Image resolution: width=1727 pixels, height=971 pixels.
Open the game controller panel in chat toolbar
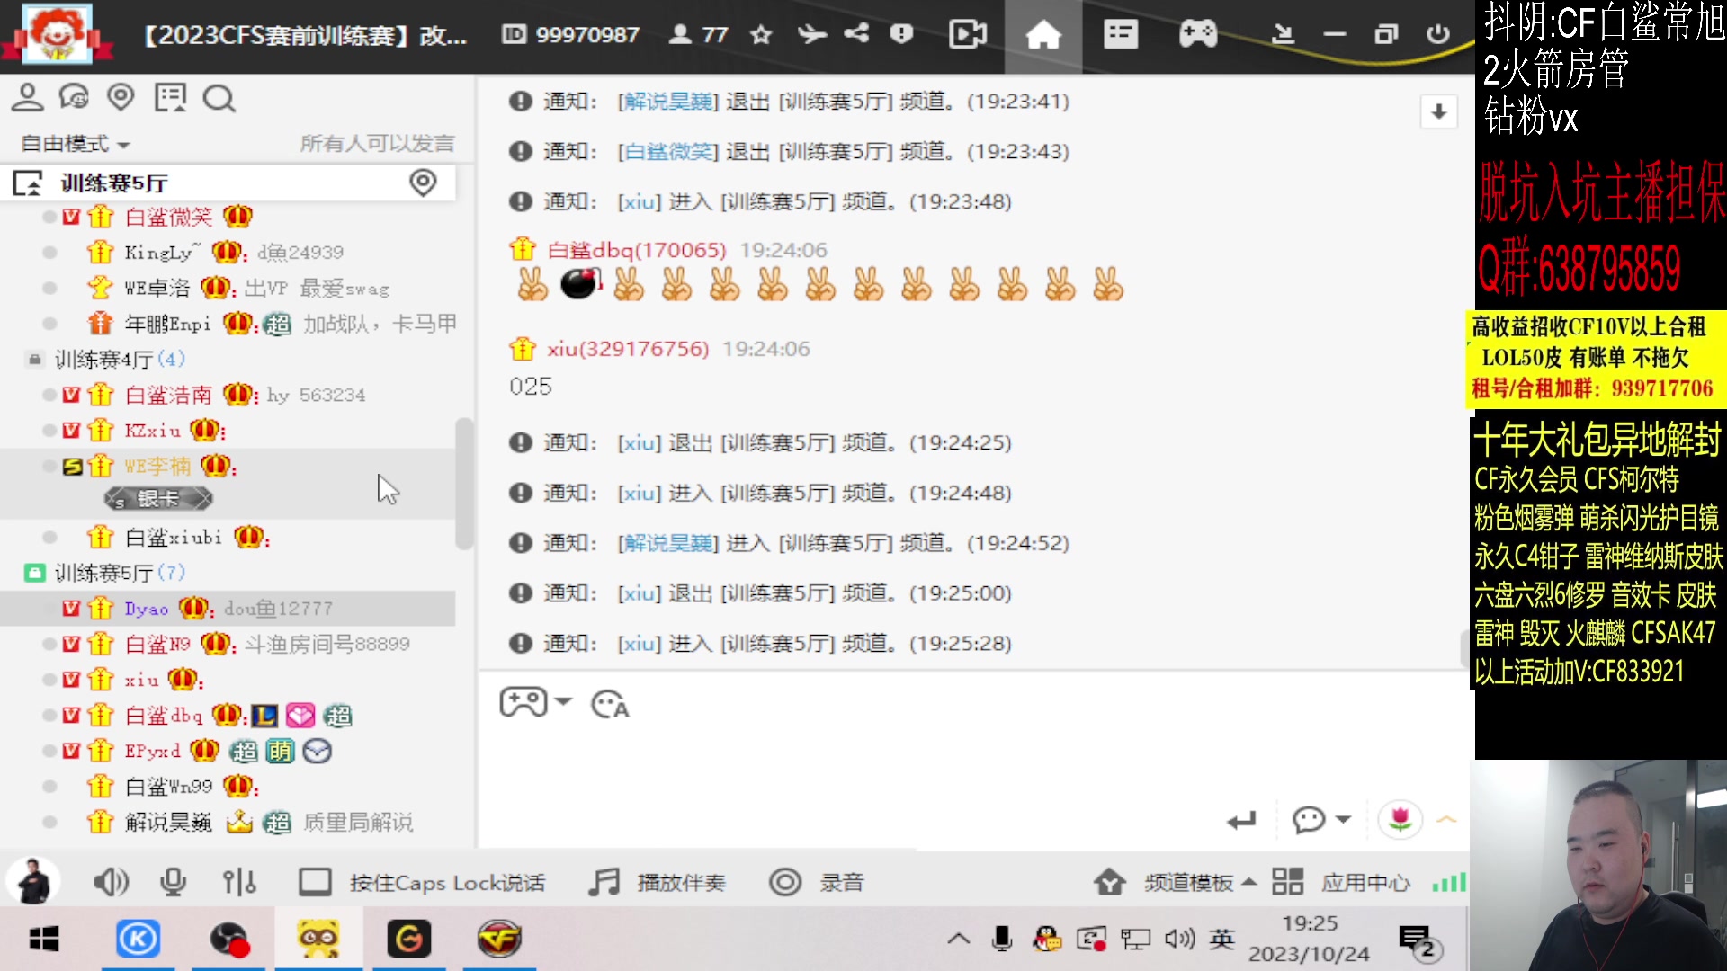(524, 702)
